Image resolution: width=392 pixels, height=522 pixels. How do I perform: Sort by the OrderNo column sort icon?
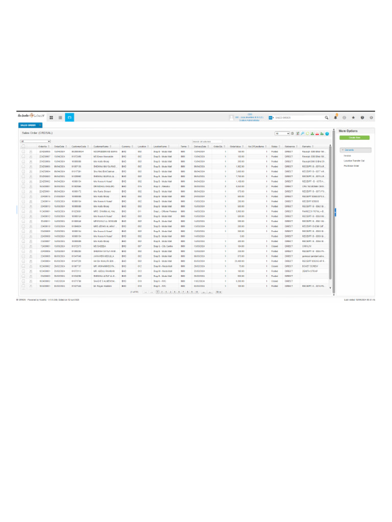point(48,146)
